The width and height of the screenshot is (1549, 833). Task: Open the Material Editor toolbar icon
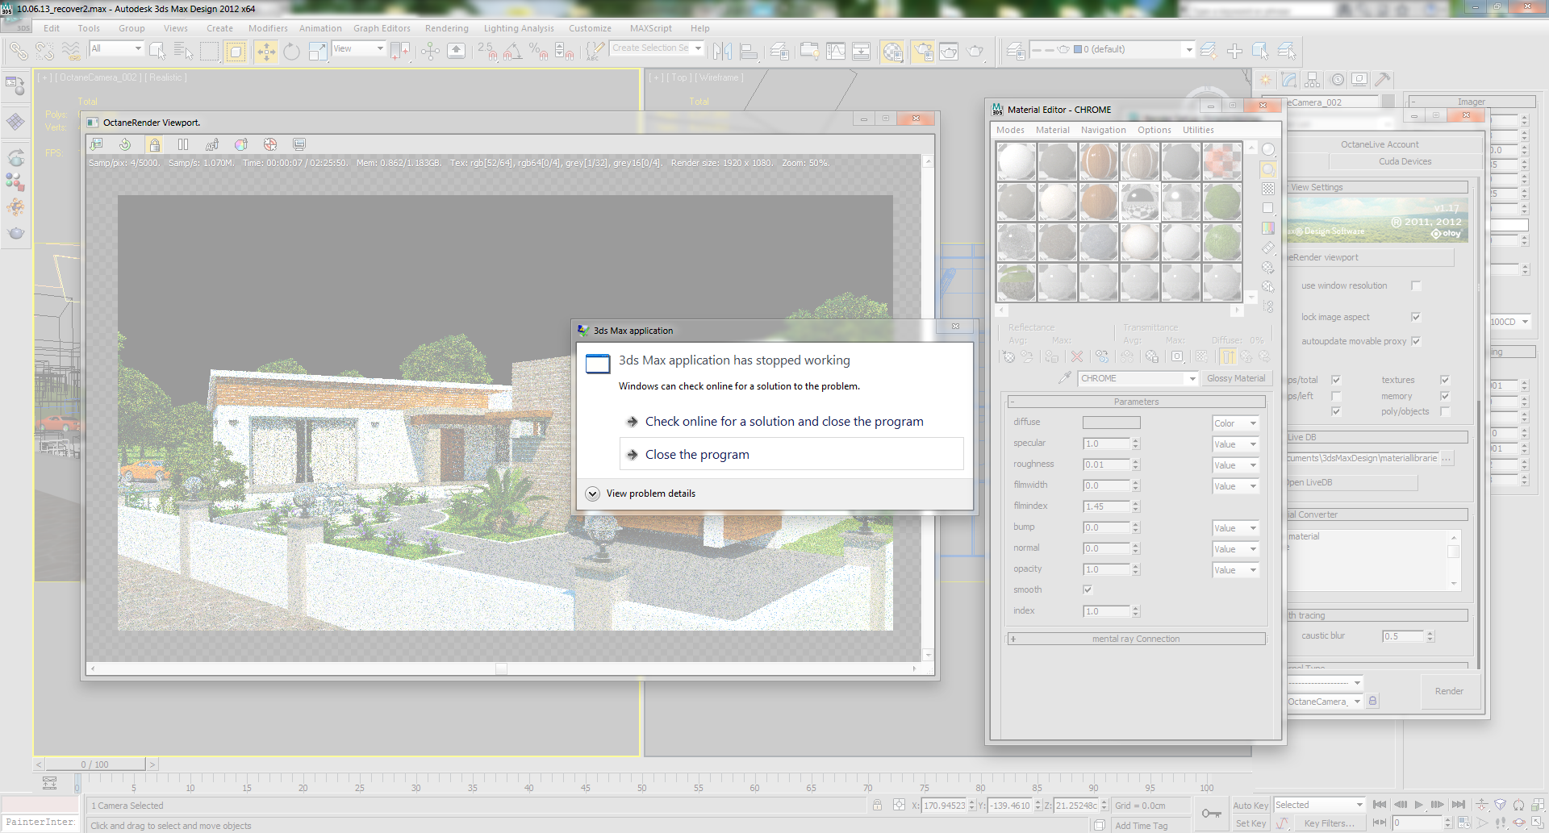(x=892, y=52)
